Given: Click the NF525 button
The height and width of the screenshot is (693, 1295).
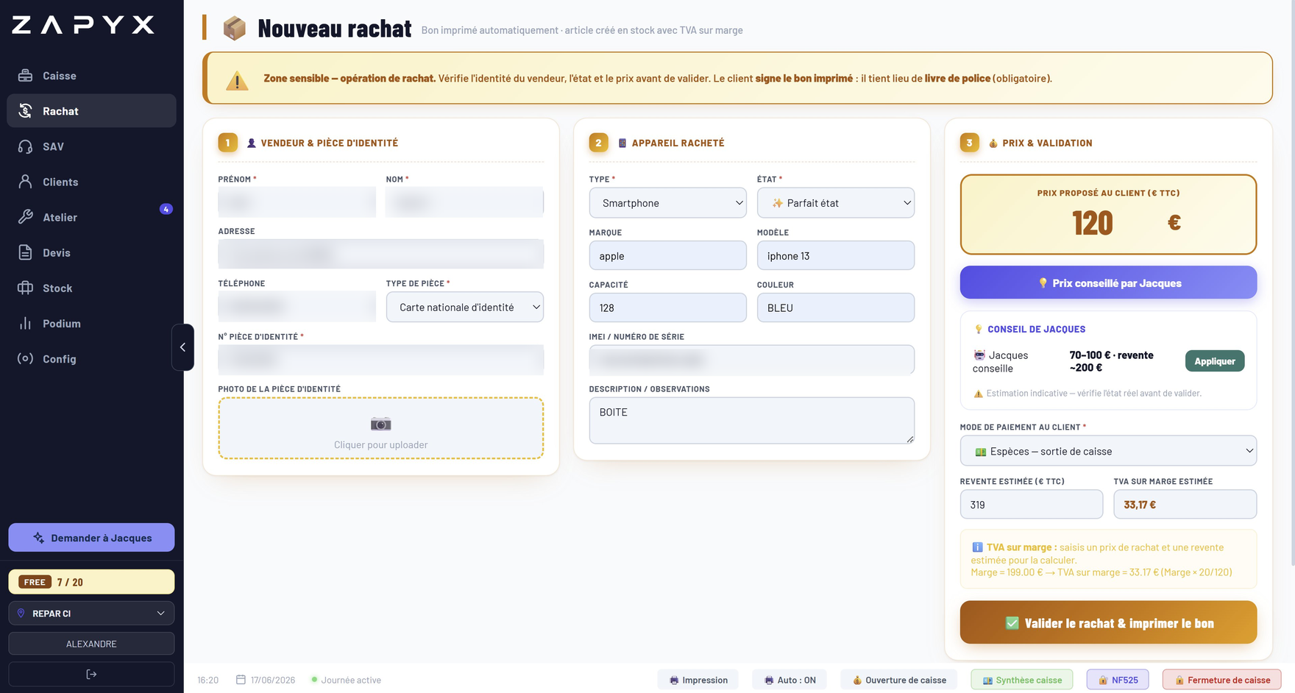Looking at the screenshot, I should coord(1118,680).
